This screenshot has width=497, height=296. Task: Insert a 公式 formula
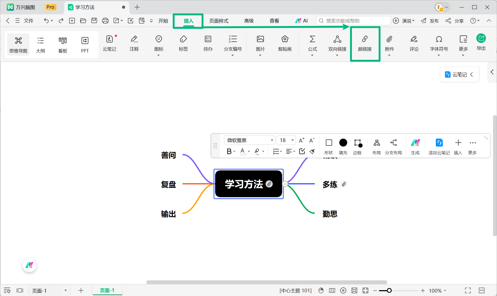(312, 45)
